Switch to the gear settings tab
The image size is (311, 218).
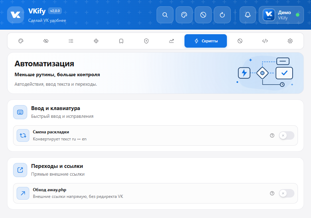290,41
